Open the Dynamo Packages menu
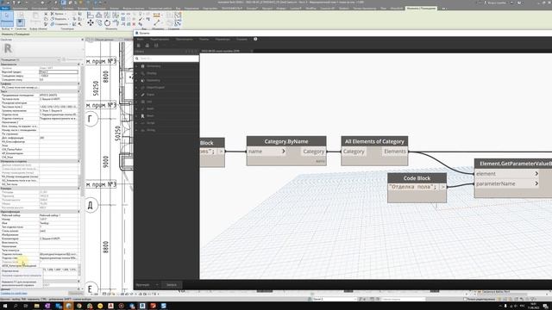Viewport: 552px width, 310px height. 204,40
